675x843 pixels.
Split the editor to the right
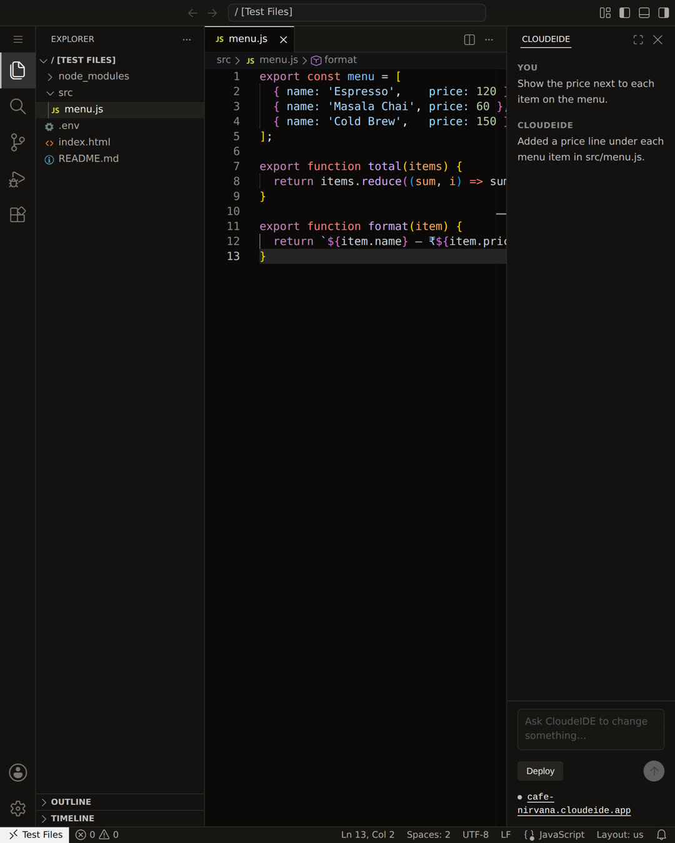[469, 39]
